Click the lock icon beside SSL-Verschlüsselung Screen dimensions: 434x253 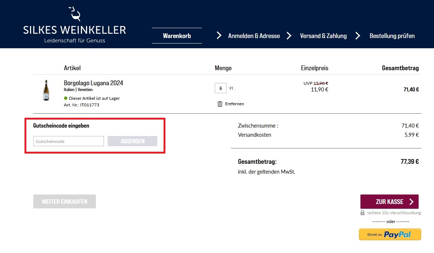click(x=362, y=213)
